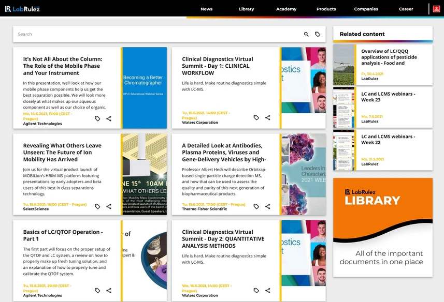Screen dimensions: 444x302
Task: Select Products in navigation
Action: point(326,9)
